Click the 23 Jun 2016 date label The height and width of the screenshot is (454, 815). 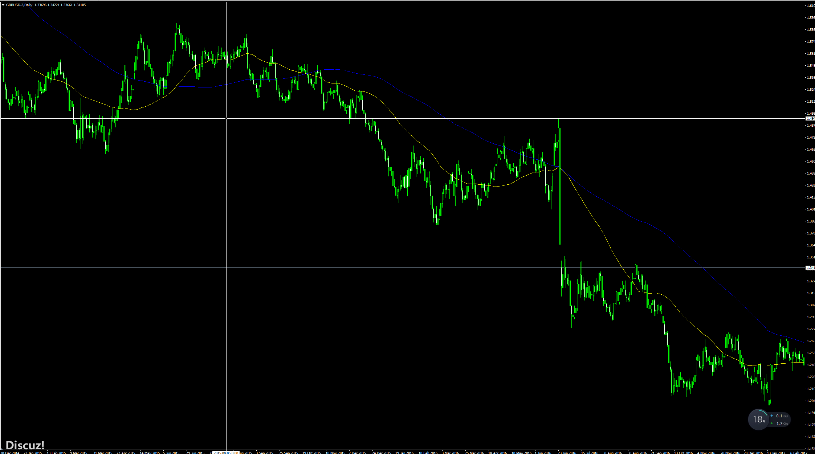coord(567,453)
